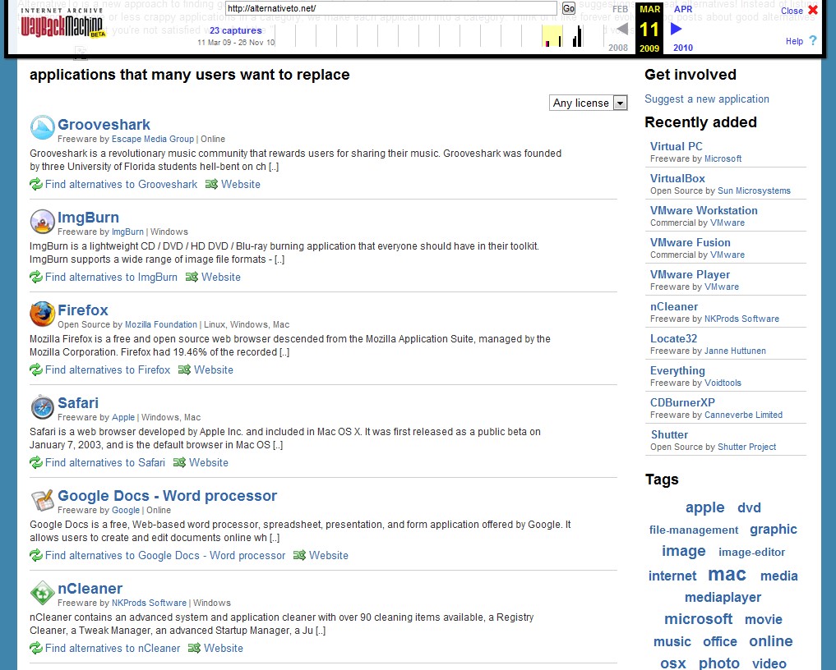The image size is (836, 670).
Task: Click the blue next-capture arrow
Action: point(676,29)
